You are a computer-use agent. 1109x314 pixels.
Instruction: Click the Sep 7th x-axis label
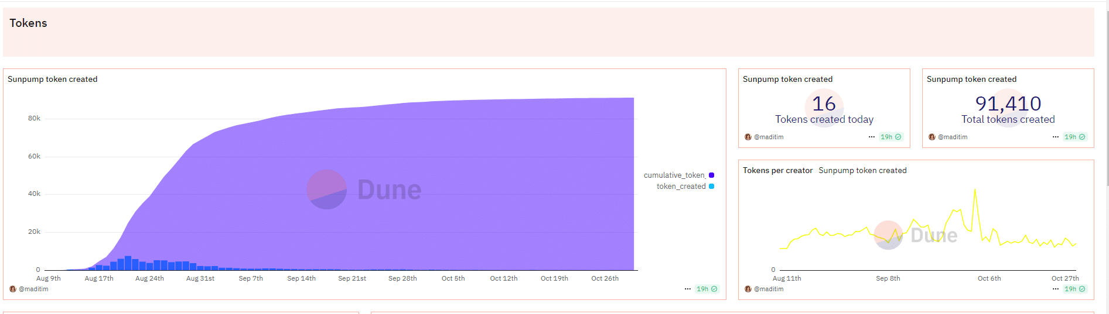[x=251, y=278]
